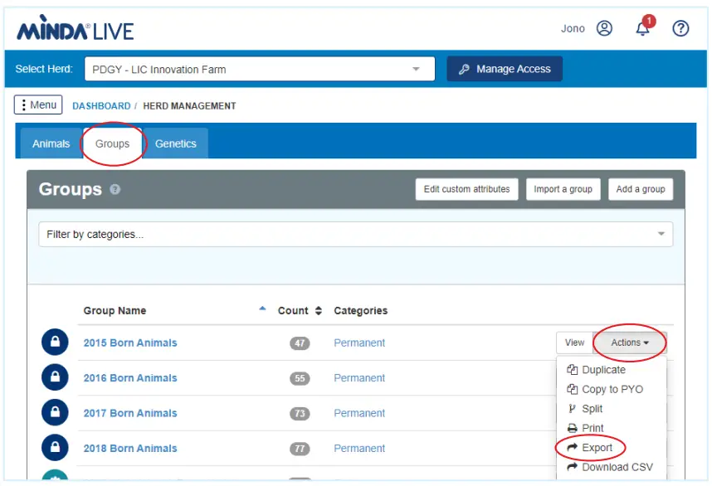Viewport: 712px width, 486px height.
Task: Open the user profile icon next to Jono
Action: click(604, 28)
